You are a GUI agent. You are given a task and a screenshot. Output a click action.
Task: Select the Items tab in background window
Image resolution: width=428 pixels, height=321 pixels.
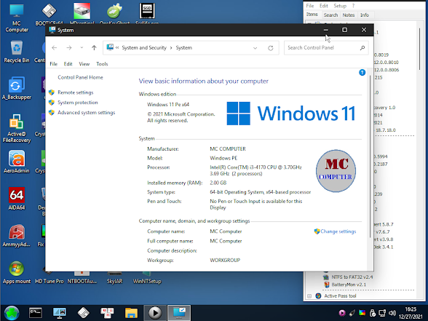(x=312, y=15)
